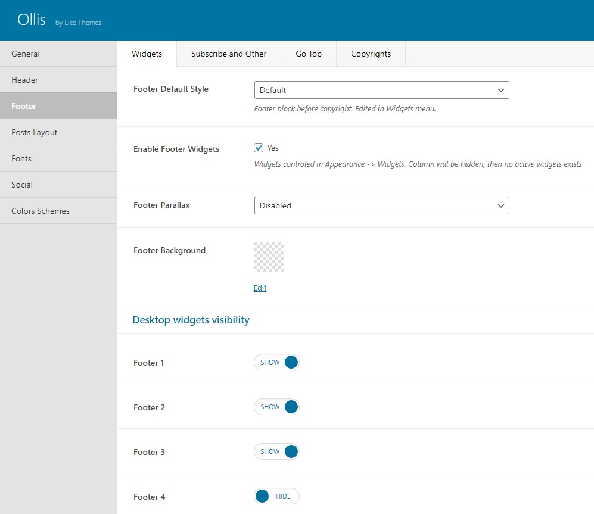Open the Fonts settings section
Image resolution: width=594 pixels, height=514 pixels.
pyautogui.click(x=58, y=158)
